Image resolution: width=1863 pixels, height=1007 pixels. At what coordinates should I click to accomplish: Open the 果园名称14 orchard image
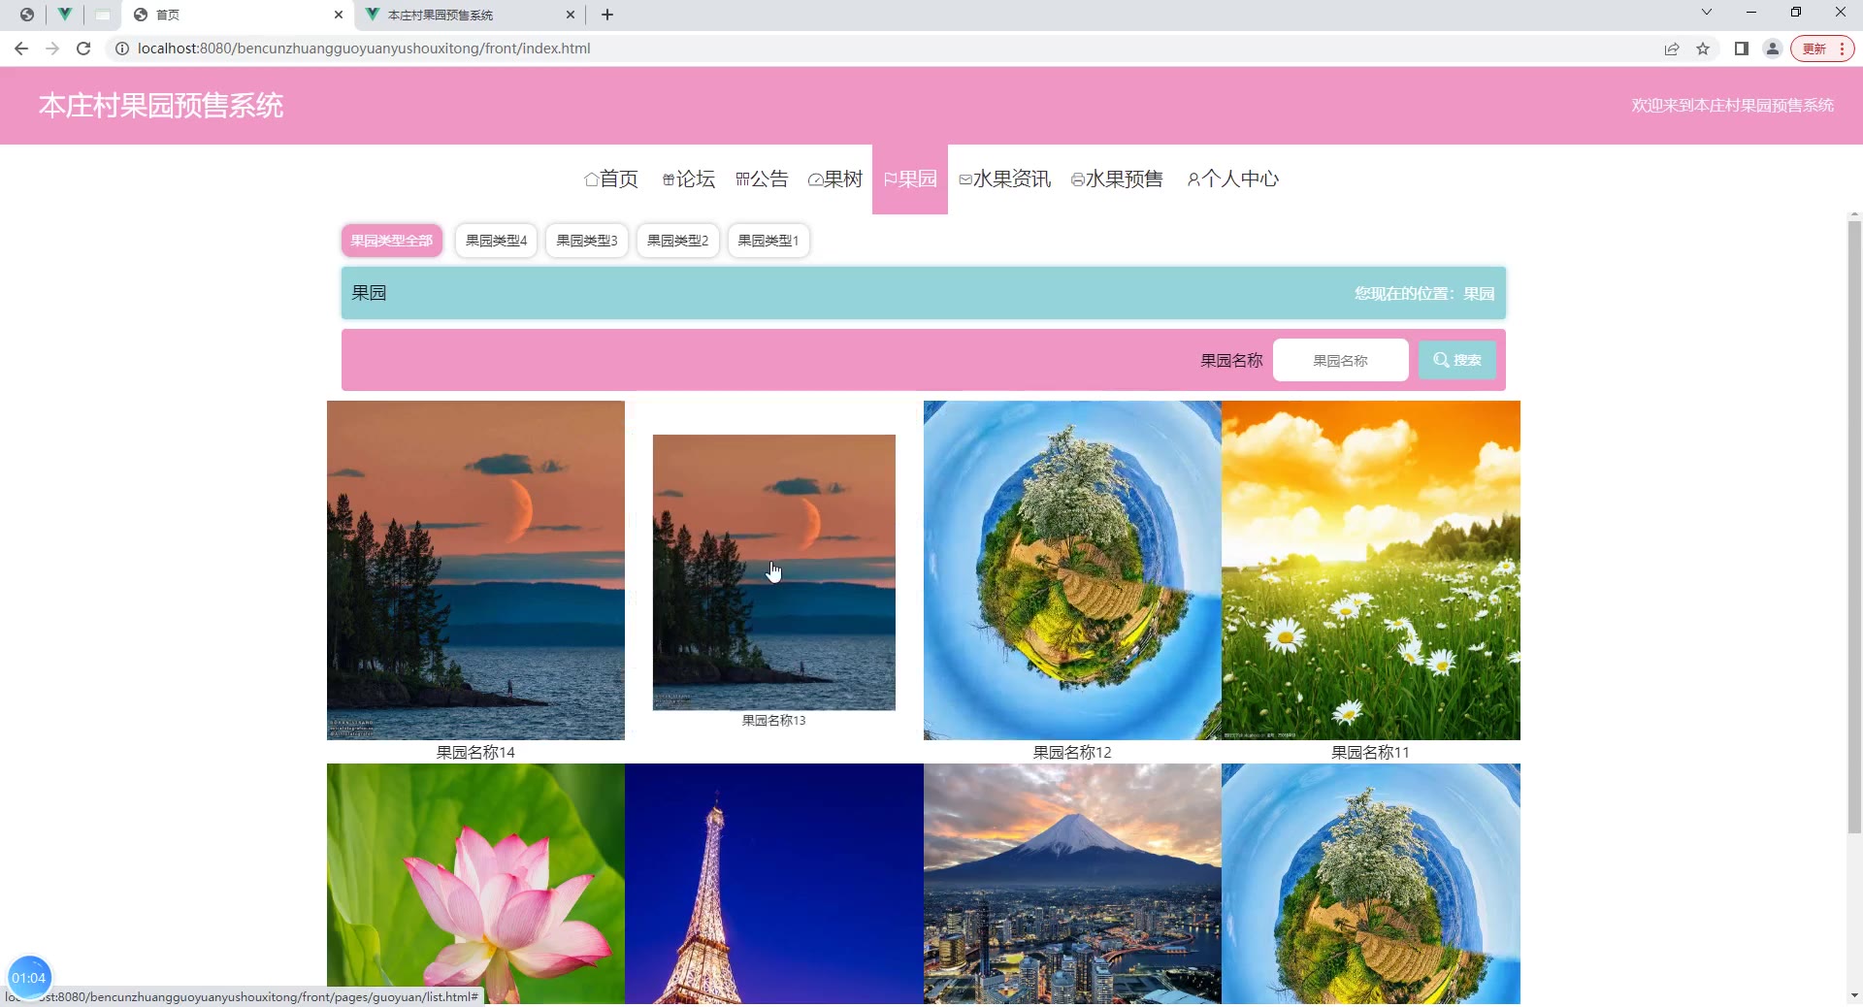(x=475, y=570)
